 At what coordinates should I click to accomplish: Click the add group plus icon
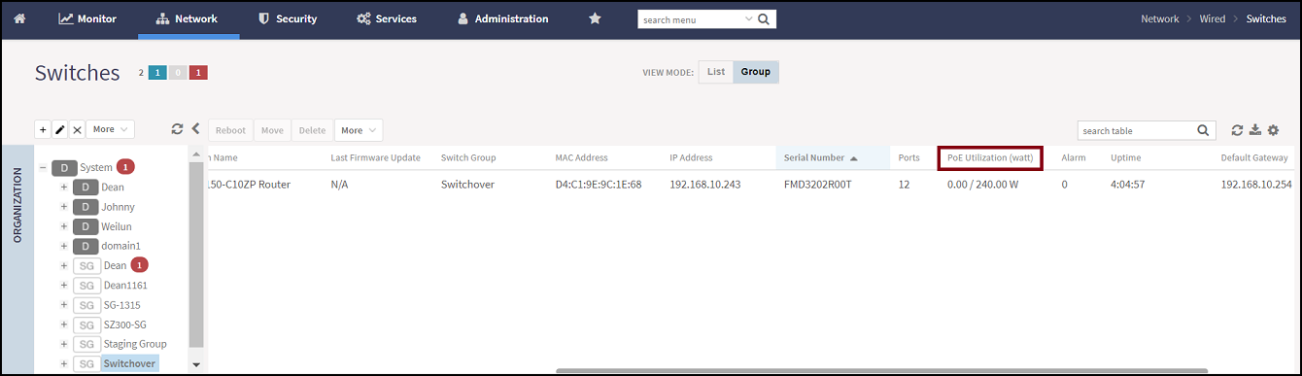coord(43,129)
